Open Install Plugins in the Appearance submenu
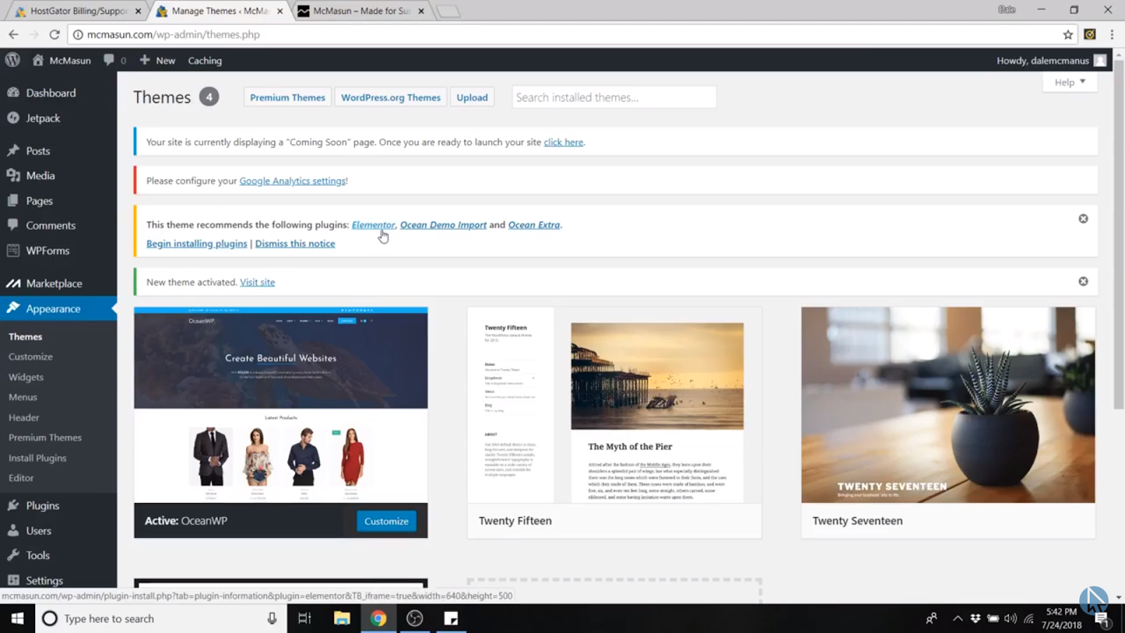This screenshot has width=1125, height=633. click(x=37, y=458)
